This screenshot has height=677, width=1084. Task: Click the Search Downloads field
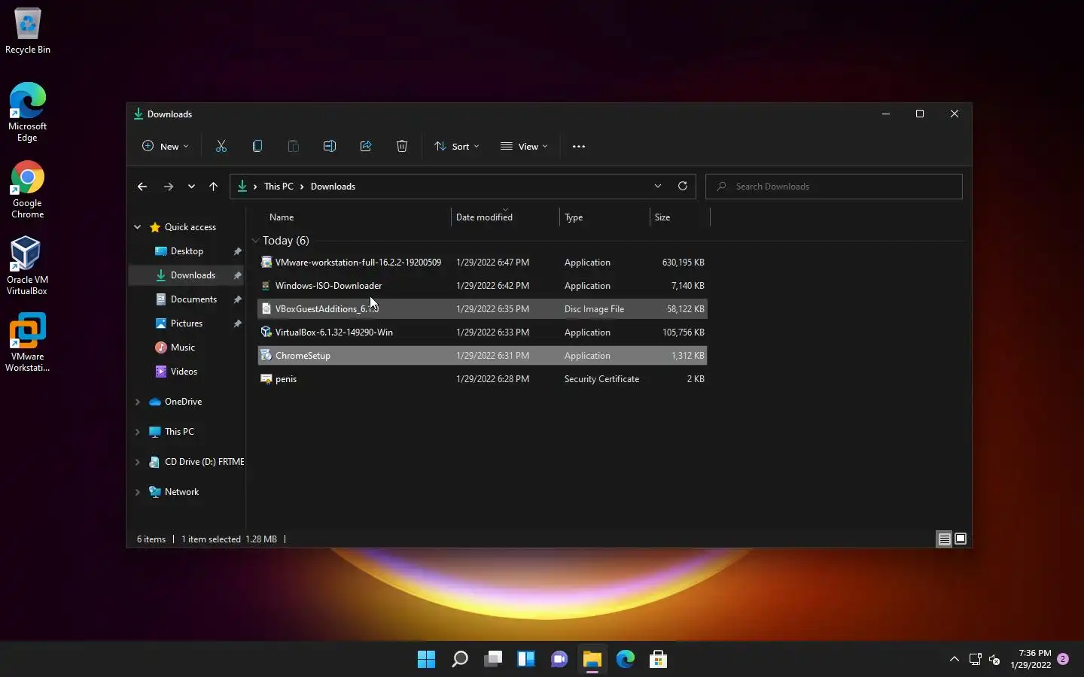pos(834,187)
